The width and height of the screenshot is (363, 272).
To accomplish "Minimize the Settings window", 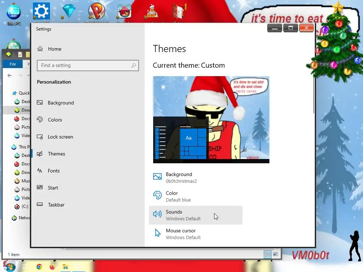I will pyautogui.click(x=275, y=28).
